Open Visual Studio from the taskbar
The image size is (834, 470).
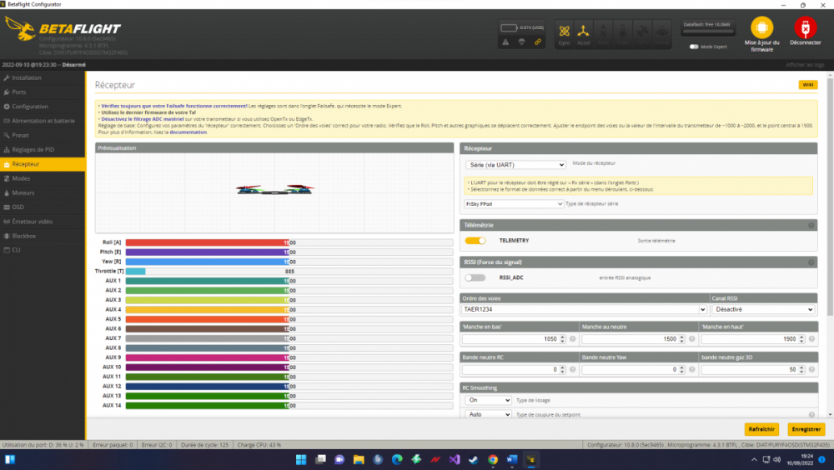(455, 459)
